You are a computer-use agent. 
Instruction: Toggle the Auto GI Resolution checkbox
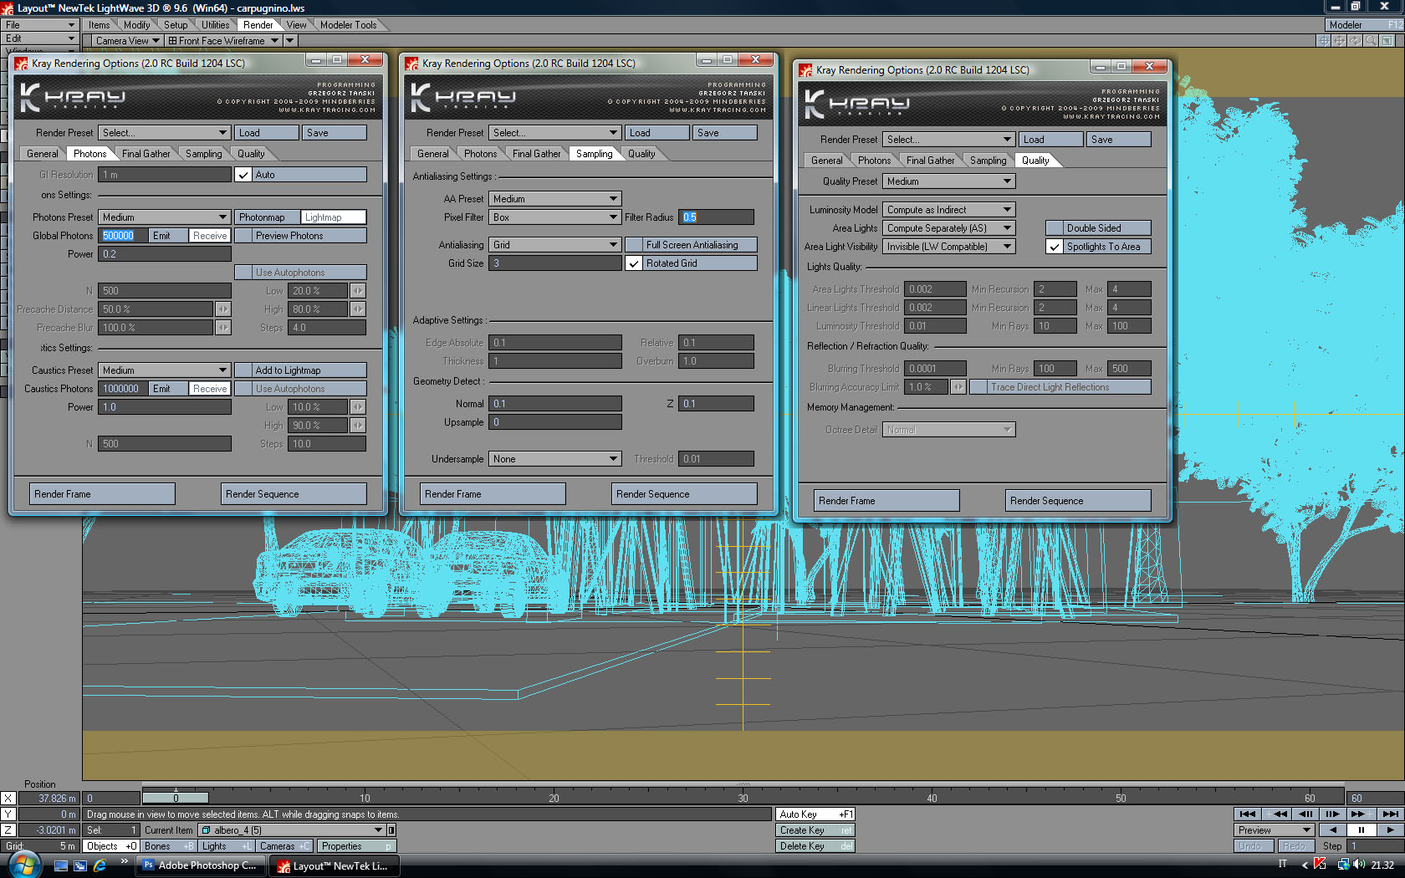pyautogui.click(x=243, y=175)
